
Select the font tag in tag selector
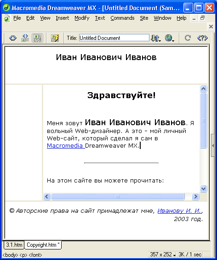click(35, 254)
